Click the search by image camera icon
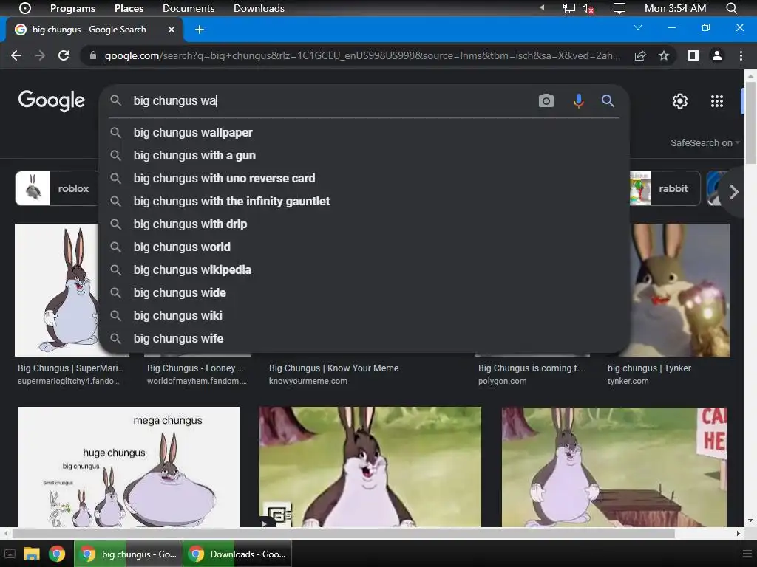The width and height of the screenshot is (757, 567). pos(546,100)
